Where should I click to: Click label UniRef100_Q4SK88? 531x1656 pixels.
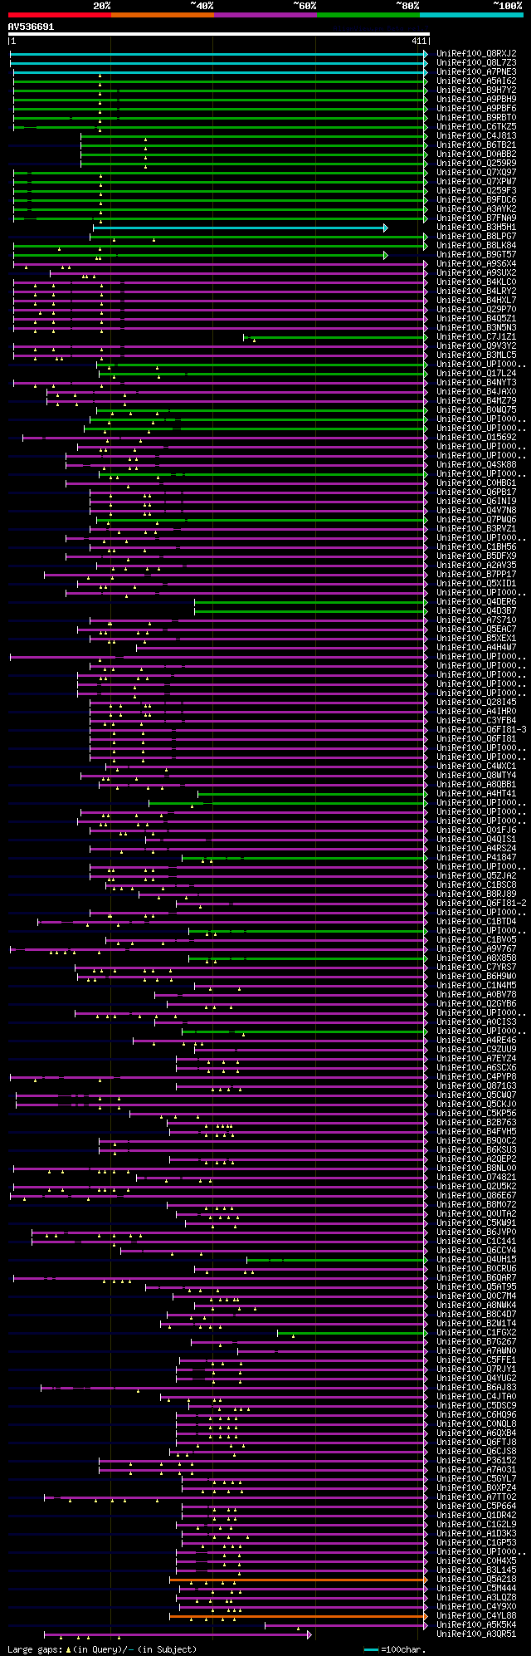click(476, 465)
